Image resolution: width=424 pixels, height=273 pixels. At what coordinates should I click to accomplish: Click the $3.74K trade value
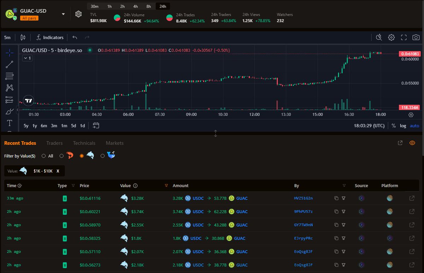click(x=137, y=212)
